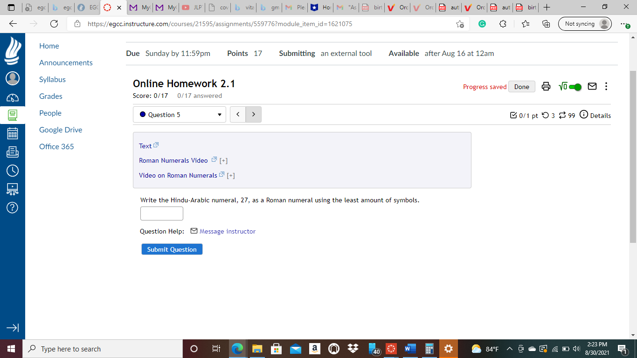Viewport: 637px width, 358px height.
Task: Click the Windows taskbar search box
Action: (x=103, y=349)
